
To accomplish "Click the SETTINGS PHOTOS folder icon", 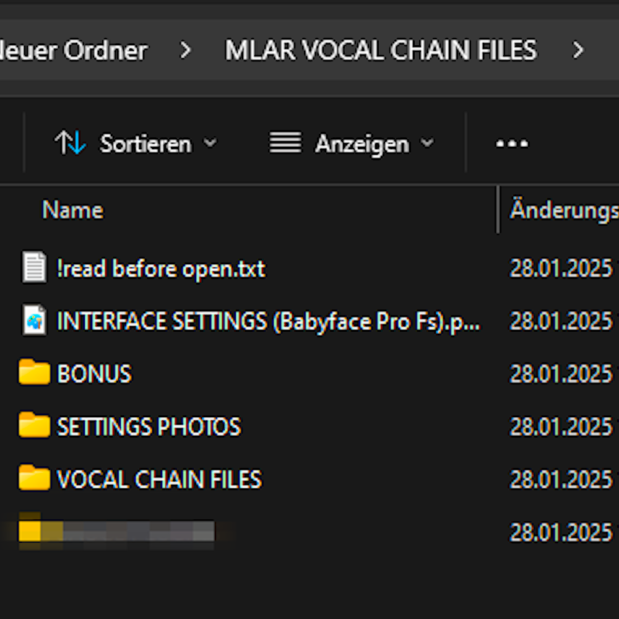I will [x=34, y=426].
